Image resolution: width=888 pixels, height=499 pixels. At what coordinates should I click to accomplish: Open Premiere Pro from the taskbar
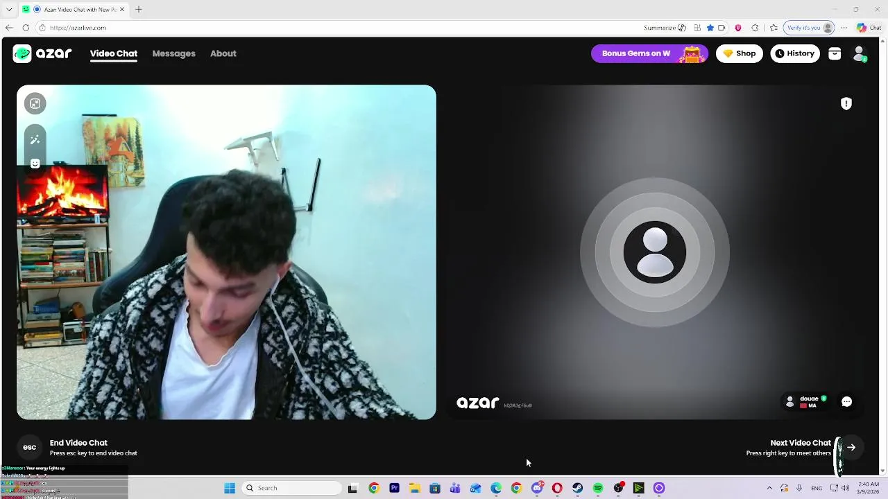coord(394,488)
